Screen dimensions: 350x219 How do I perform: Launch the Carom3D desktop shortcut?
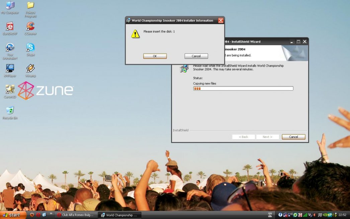(x=10, y=90)
